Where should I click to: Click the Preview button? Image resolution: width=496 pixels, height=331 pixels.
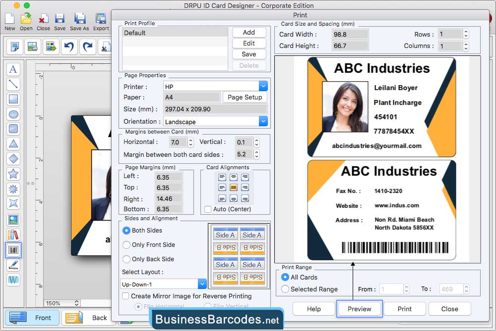click(359, 309)
